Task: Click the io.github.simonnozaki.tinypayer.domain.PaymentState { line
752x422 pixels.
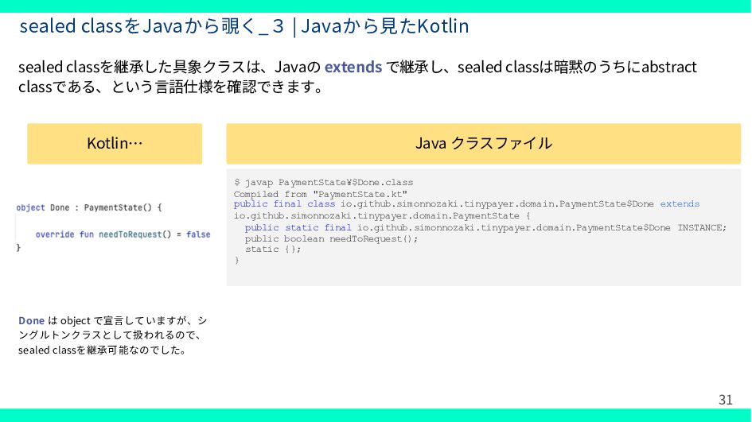Action: click(x=382, y=215)
